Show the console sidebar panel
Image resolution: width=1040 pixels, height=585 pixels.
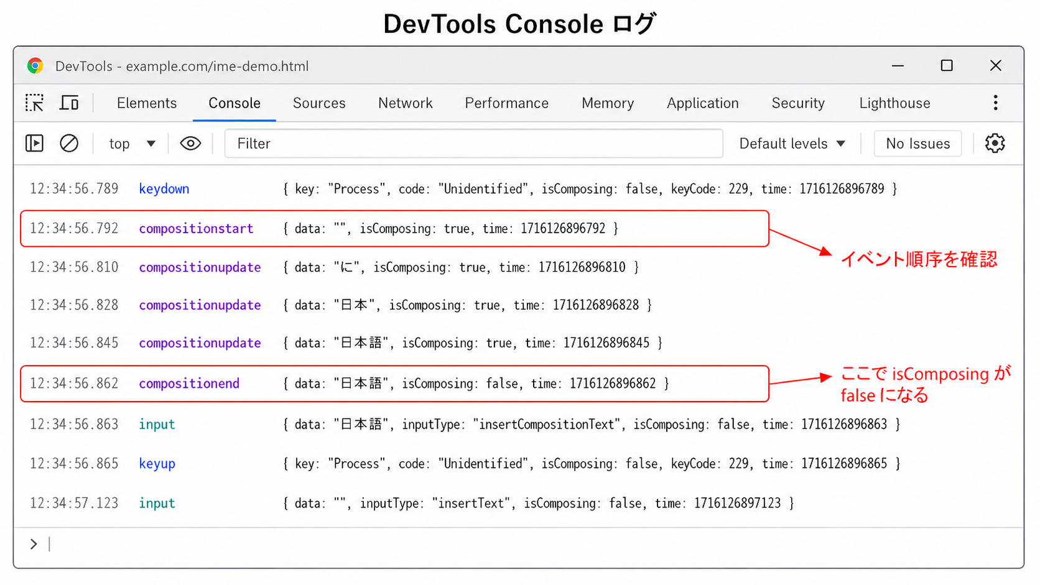tap(35, 144)
